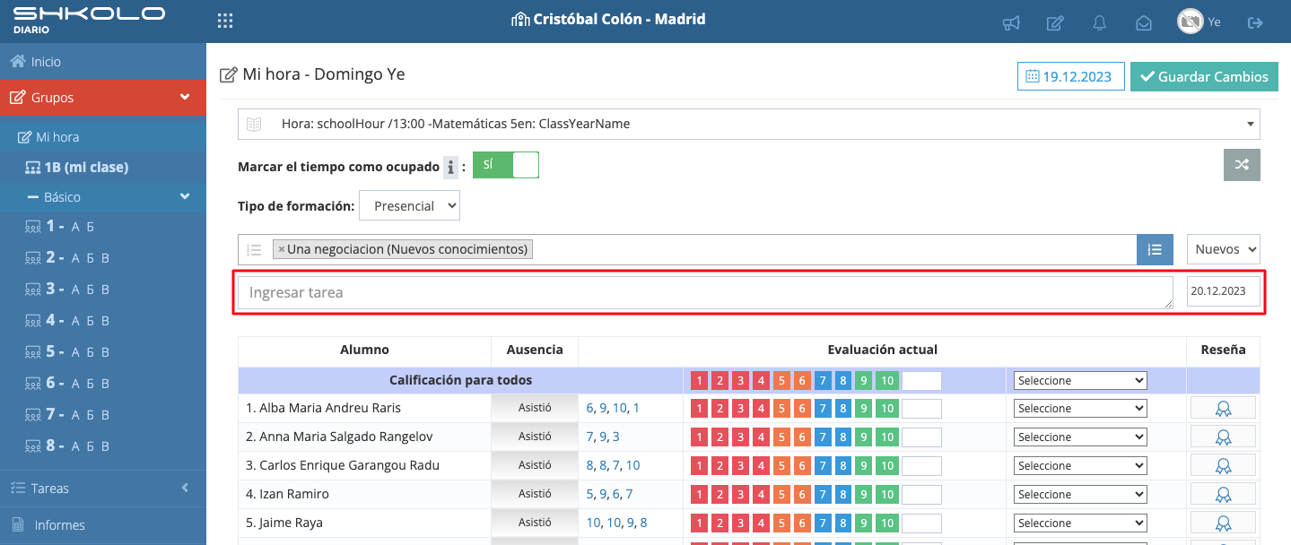Collapse the Básico sidebar group
The height and width of the screenshot is (545, 1291).
103,196
